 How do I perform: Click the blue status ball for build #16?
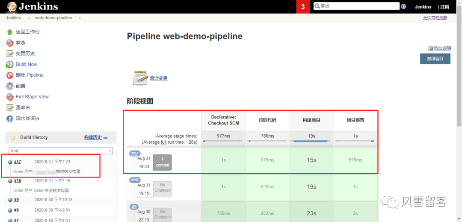click(10, 181)
